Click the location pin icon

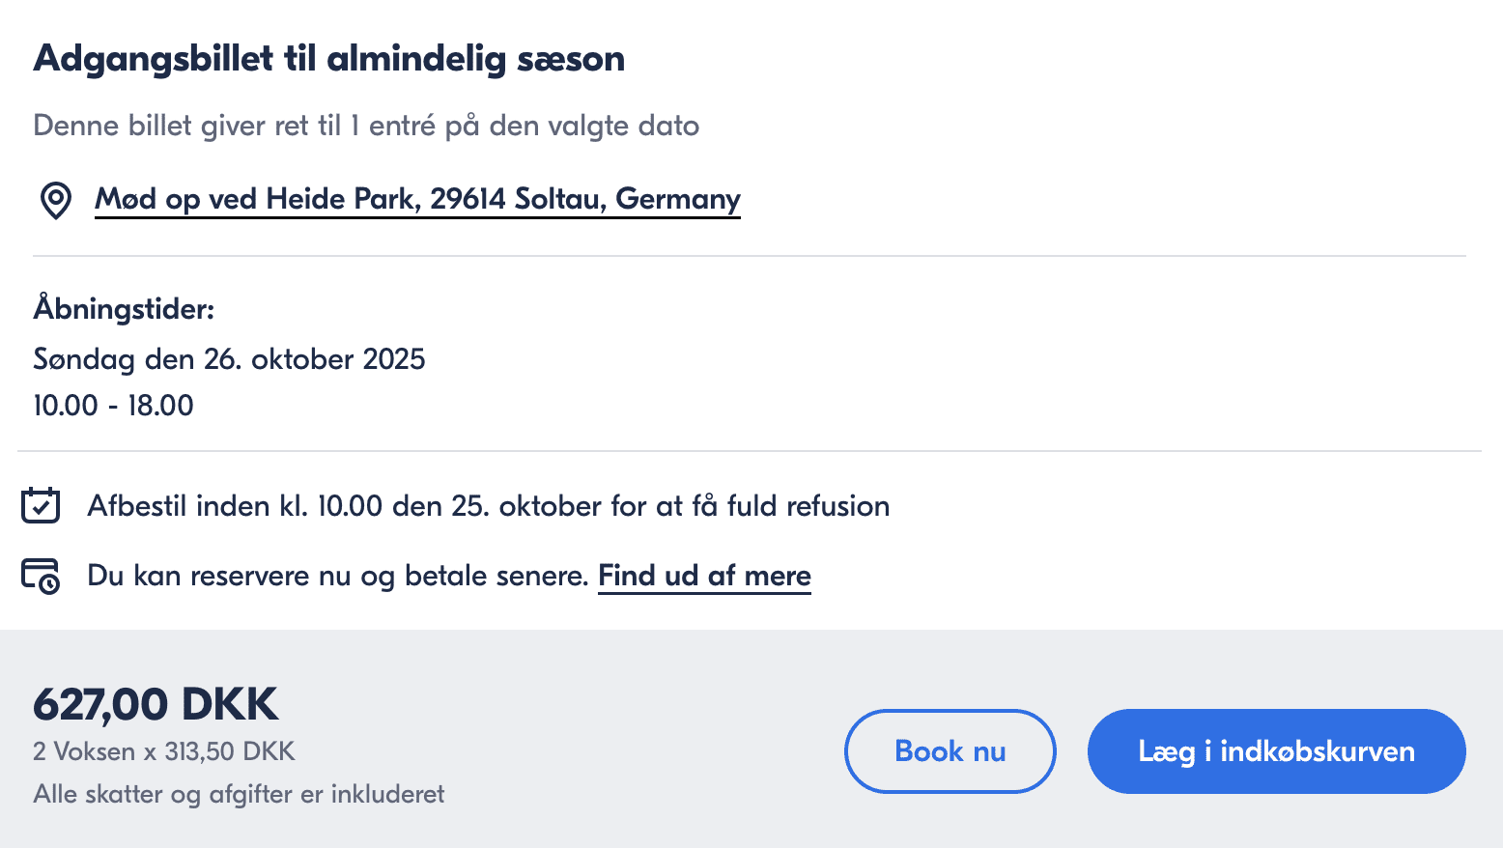point(55,200)
